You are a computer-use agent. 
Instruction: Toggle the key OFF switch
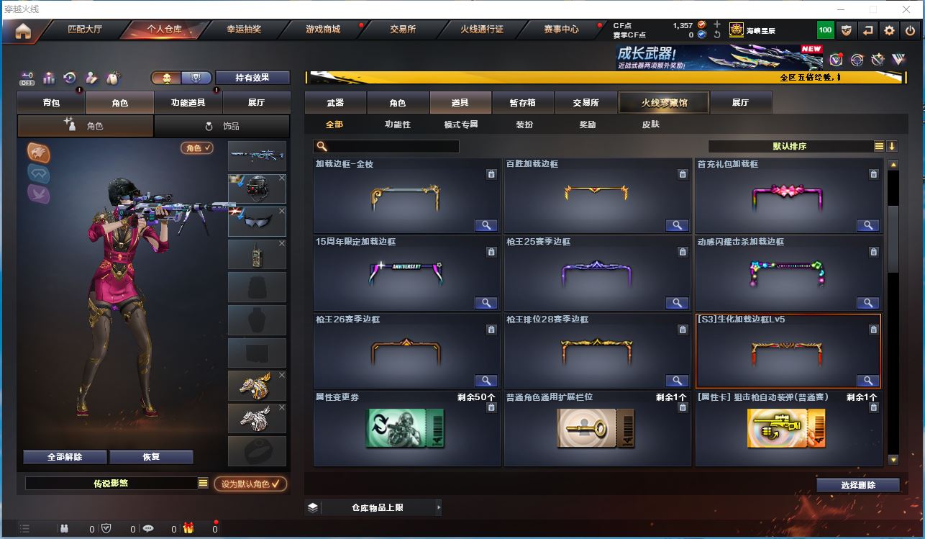click(27, 78)
